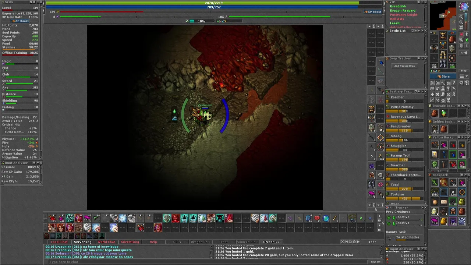This screenshot has height=265, width=471.
Task: Select Dragon Reaperz in VIP list
Action: coord(403,11)
